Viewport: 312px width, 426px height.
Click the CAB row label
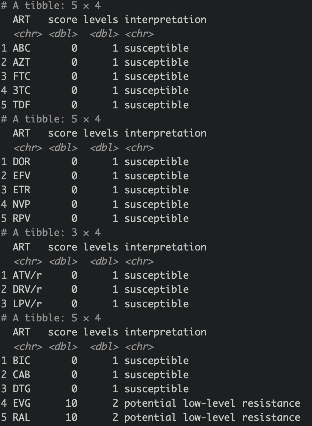[x=21, y=375]
